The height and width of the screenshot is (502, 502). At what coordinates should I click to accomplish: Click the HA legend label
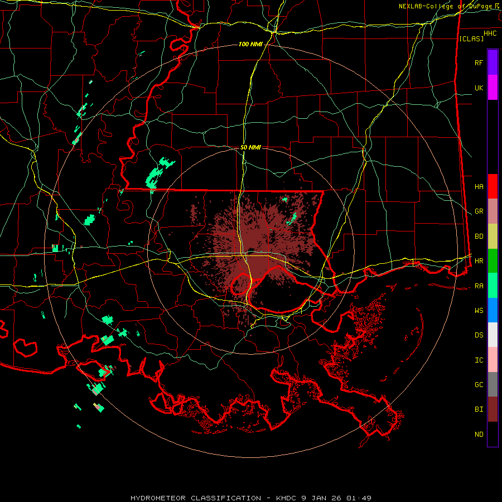tap(479, 187)
